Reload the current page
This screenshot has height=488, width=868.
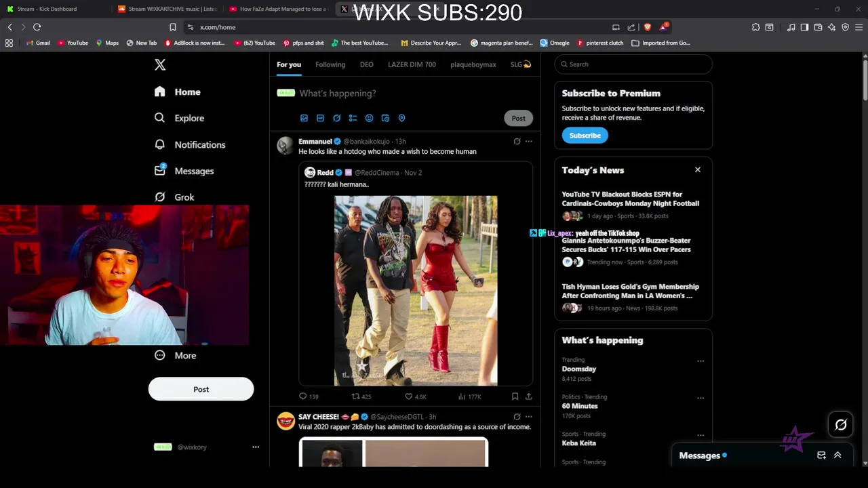coord(37,27)
